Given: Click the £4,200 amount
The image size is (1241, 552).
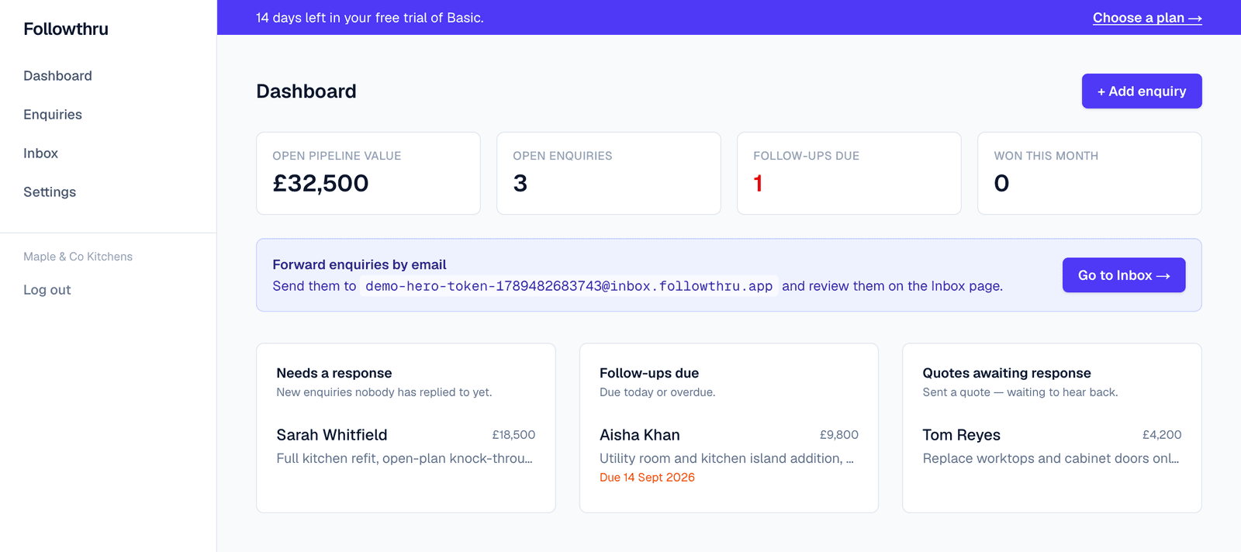Looking at the screenshot, I should point(1162,435).
